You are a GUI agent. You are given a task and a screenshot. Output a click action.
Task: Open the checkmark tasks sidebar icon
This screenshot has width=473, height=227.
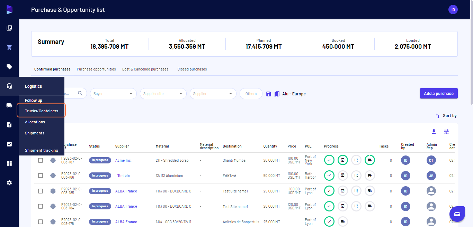point(9,144)
